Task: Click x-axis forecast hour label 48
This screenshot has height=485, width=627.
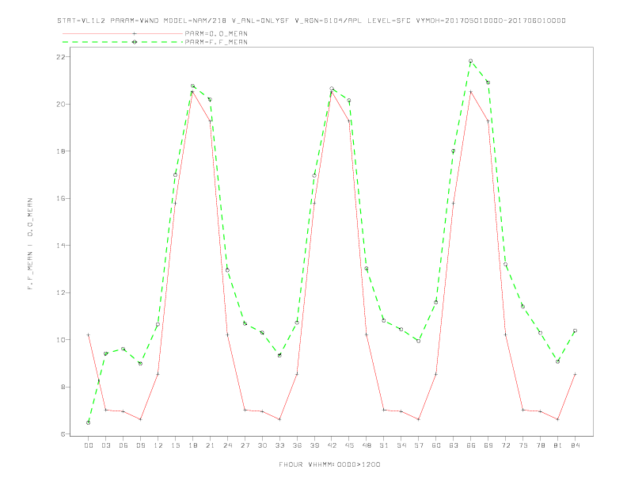Action: coord(367,445)
